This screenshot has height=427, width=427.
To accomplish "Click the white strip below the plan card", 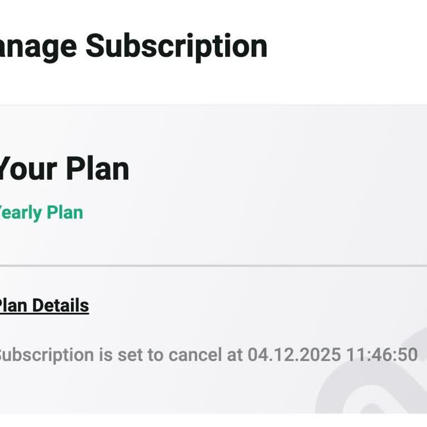I will pos(167,420).
